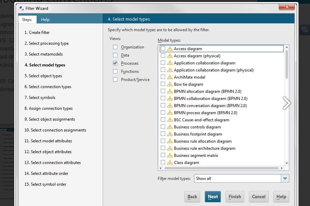This screenshot has height=206, width=310.
Task: Go to step 5 Select object types
Action: (43, 76)
